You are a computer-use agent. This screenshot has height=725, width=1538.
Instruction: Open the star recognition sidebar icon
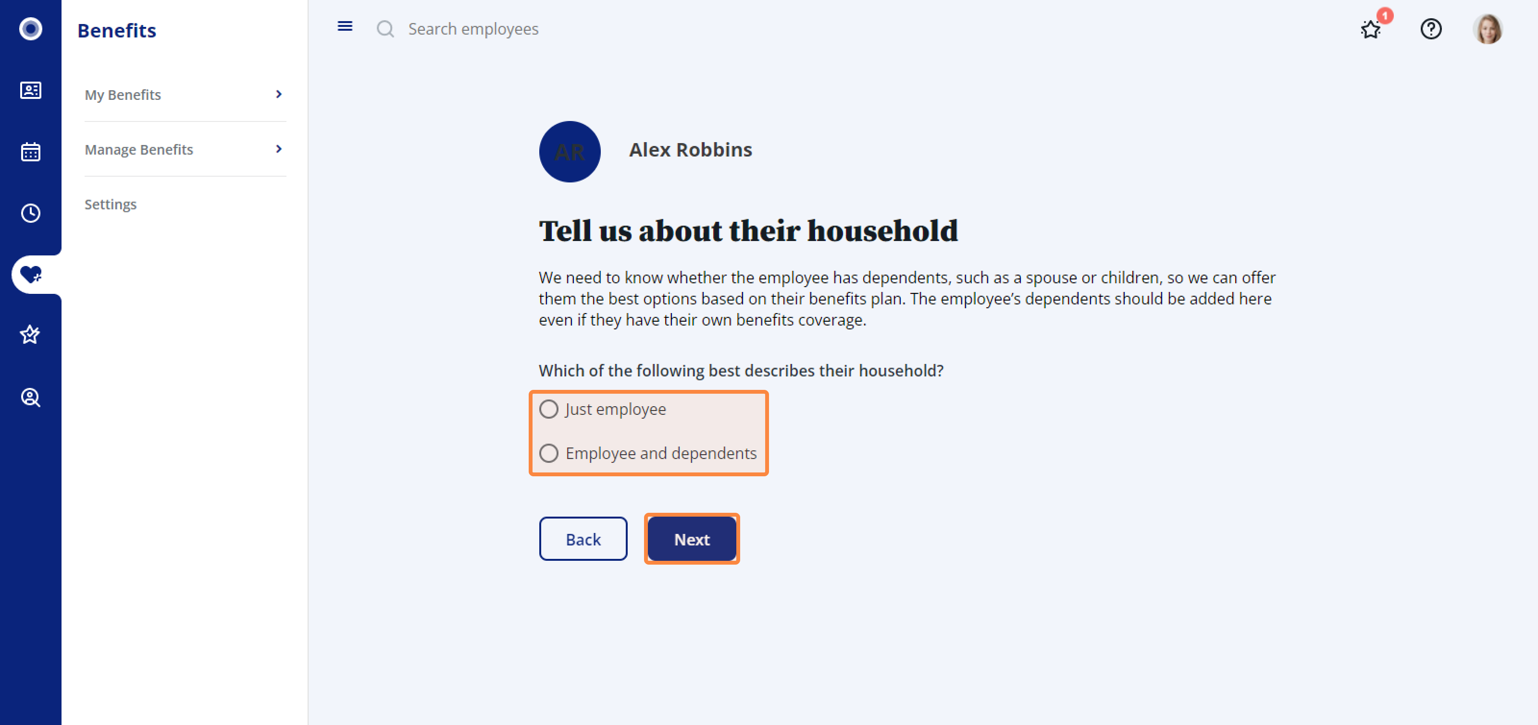click(30, 335)
